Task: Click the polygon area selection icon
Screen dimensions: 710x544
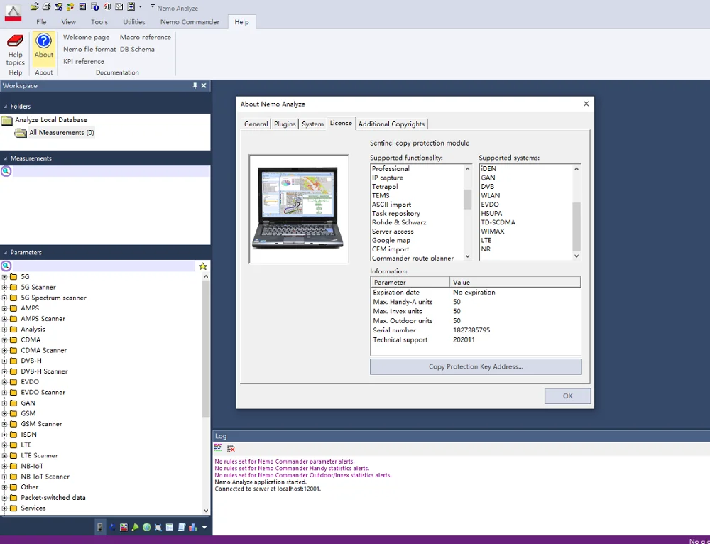Action: [158, 527]
